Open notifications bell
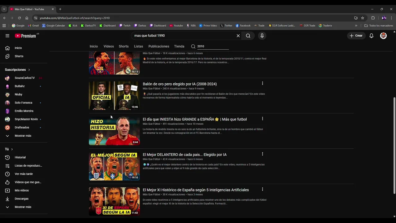396x223 pixels. 372,36
